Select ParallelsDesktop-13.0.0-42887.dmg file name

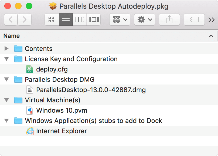point(91,90)
